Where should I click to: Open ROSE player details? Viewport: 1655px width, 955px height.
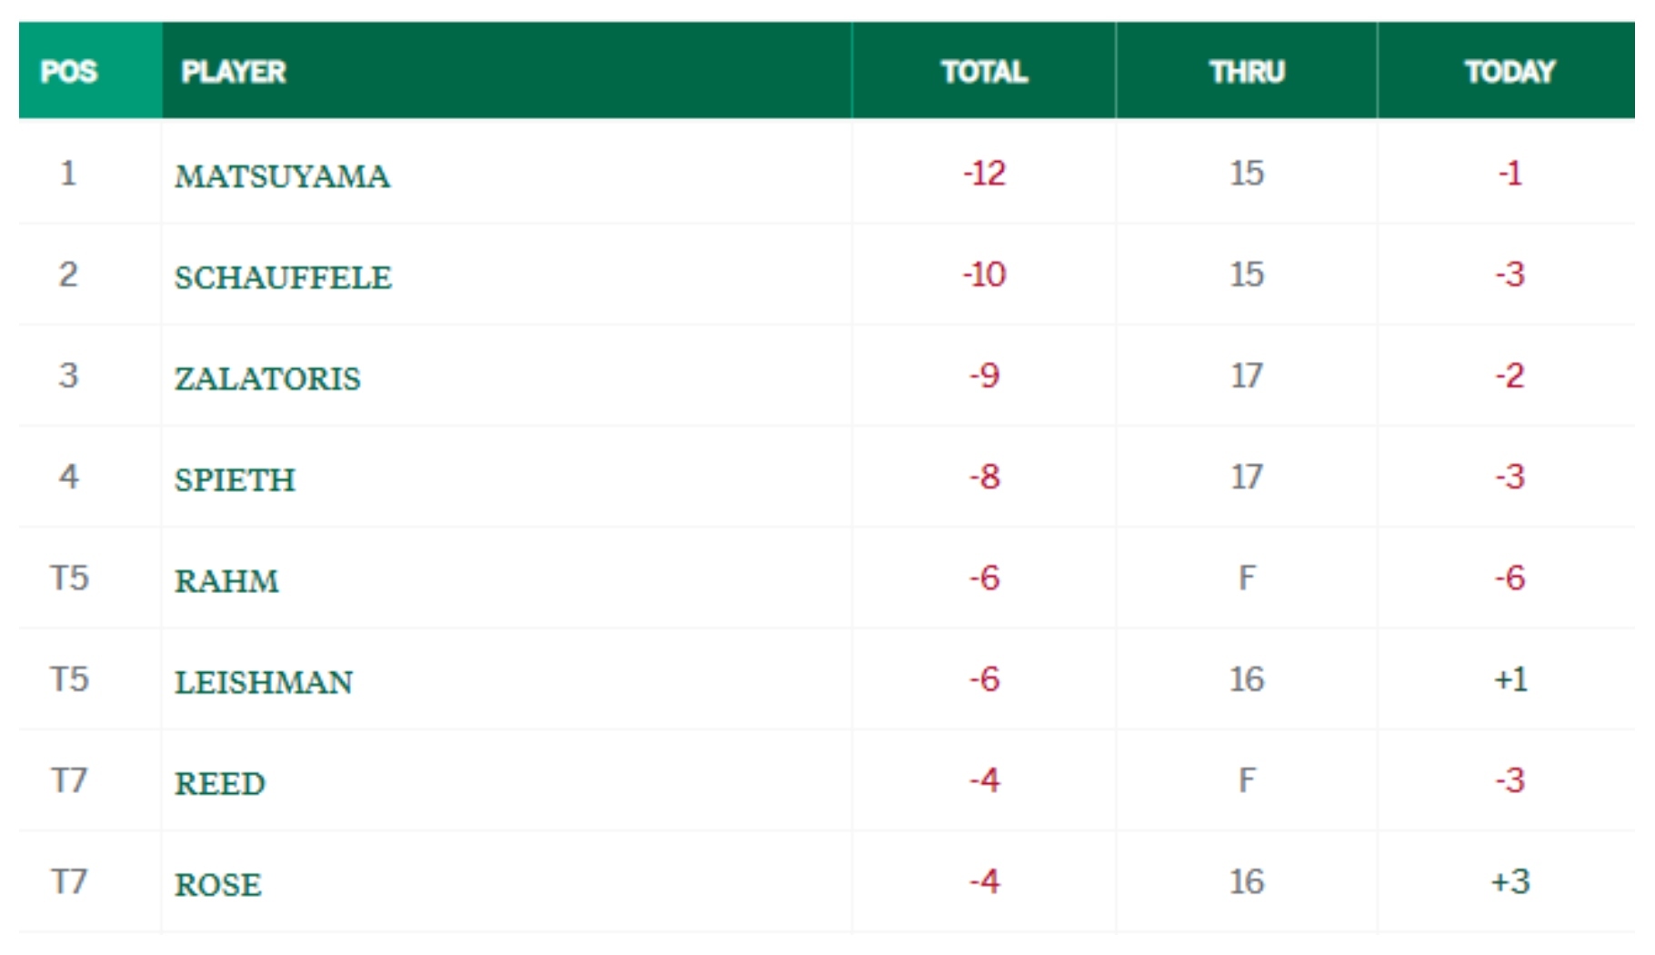[218, 884]
